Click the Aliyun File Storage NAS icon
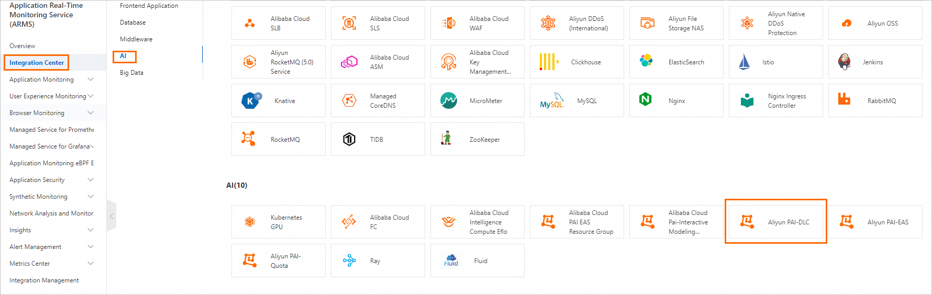 pos(648,23)
